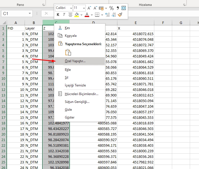Expand the font color dropdown arrow

click(x=92, y=15)
